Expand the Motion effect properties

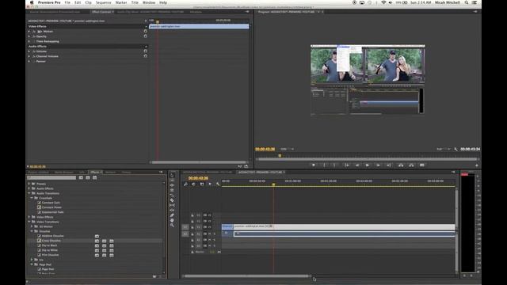[x=29, y=32]
